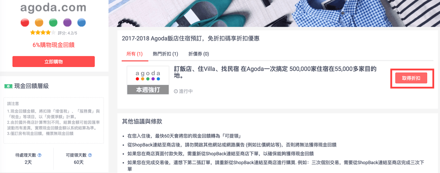Viewport: 440px width, 173px height.
Task: Click the 立即購物 red button
Action: click(x=54, y=61)
